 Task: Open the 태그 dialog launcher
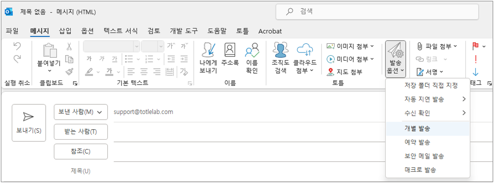click(x=489, y=84)
